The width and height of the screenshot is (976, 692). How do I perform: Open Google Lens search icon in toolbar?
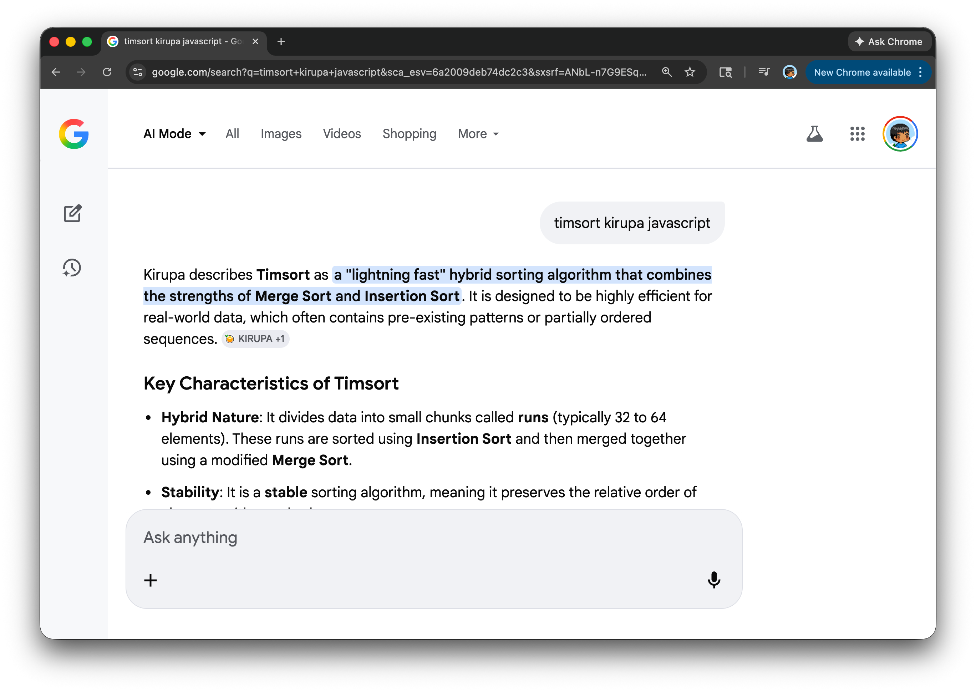point(725,72)
